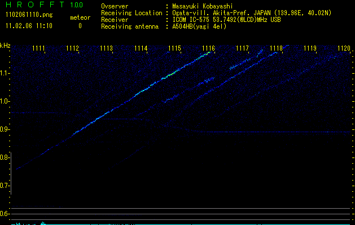
Task: Click the 1118 time axis marker
Action: point(276,48)
